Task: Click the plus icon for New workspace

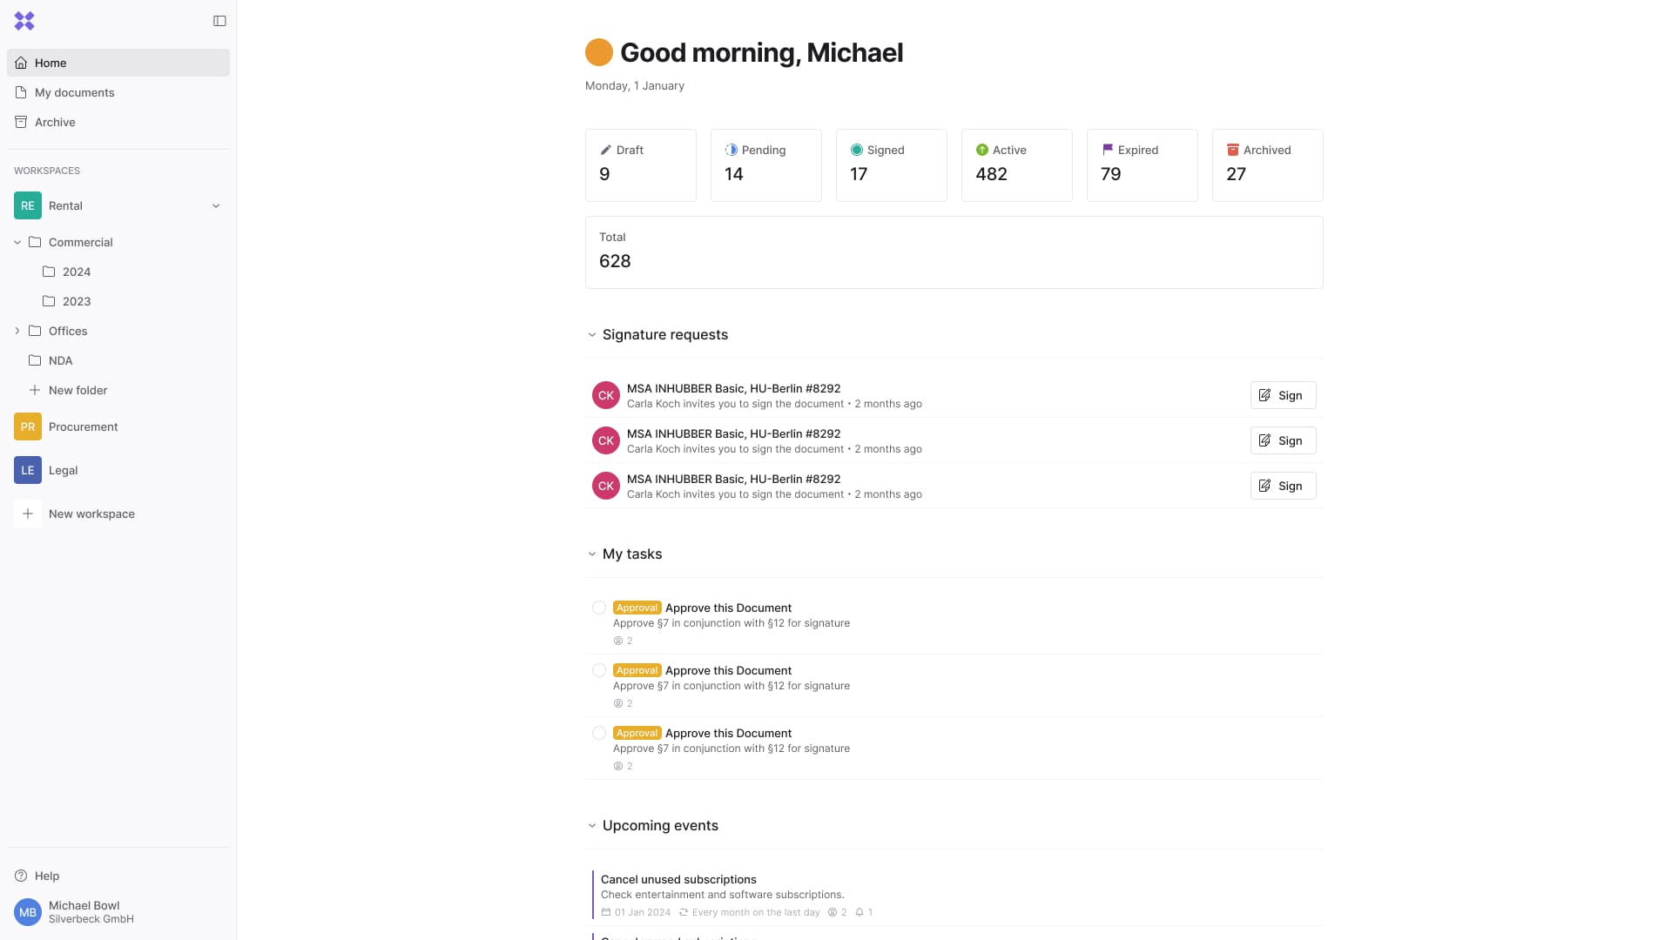Action: point(28,514)
